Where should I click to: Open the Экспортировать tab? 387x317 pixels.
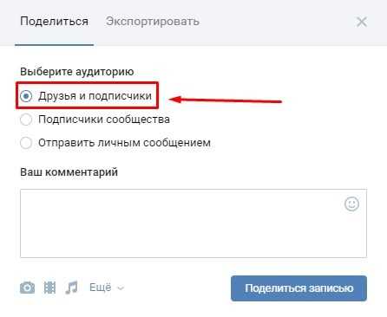point(153,22)
